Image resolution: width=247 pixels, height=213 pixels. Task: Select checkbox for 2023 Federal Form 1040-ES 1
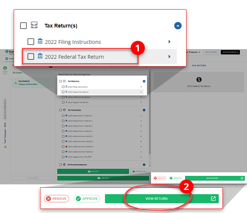point(63,116)
